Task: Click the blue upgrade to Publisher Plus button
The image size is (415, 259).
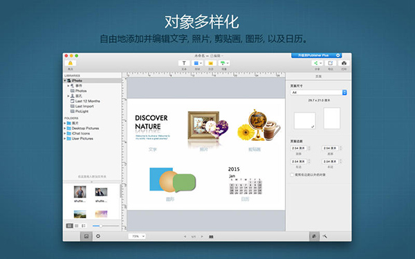Action: [317, 55]
